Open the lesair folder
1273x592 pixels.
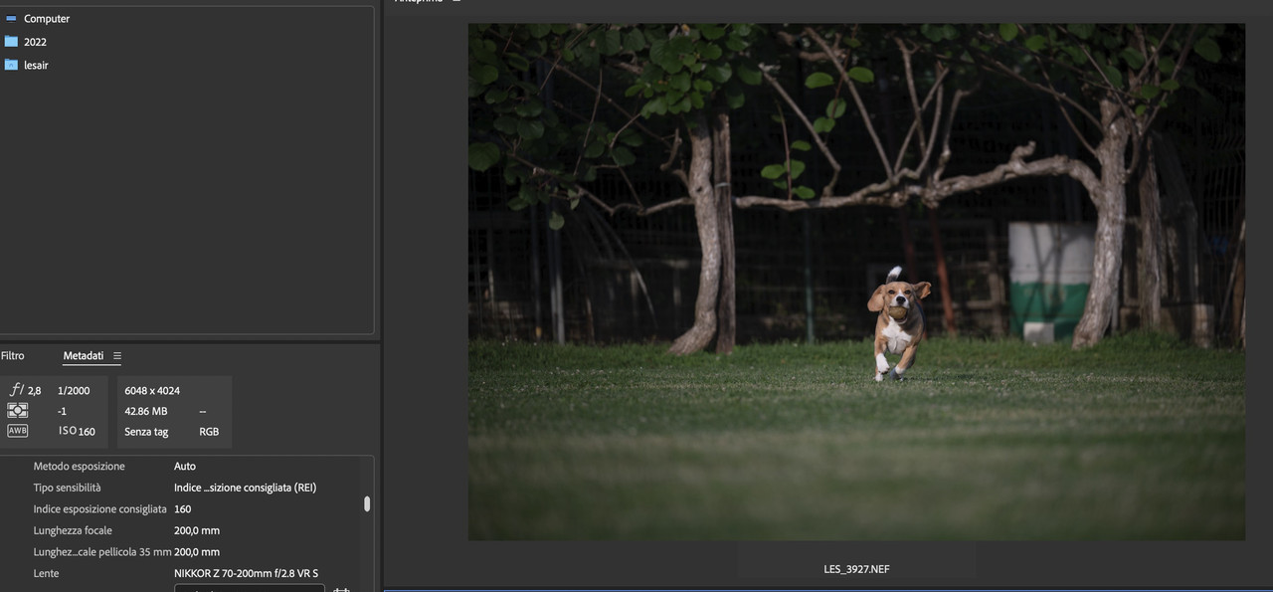(x=36, y=65)
